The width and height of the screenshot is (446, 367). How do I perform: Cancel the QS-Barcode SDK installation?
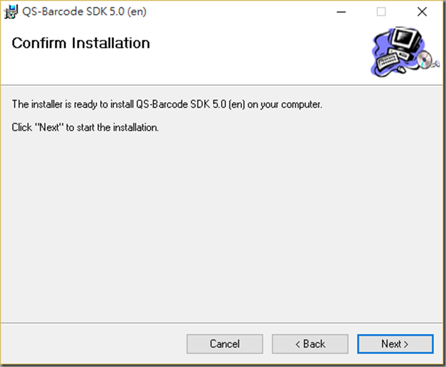(x=225, y=344)
